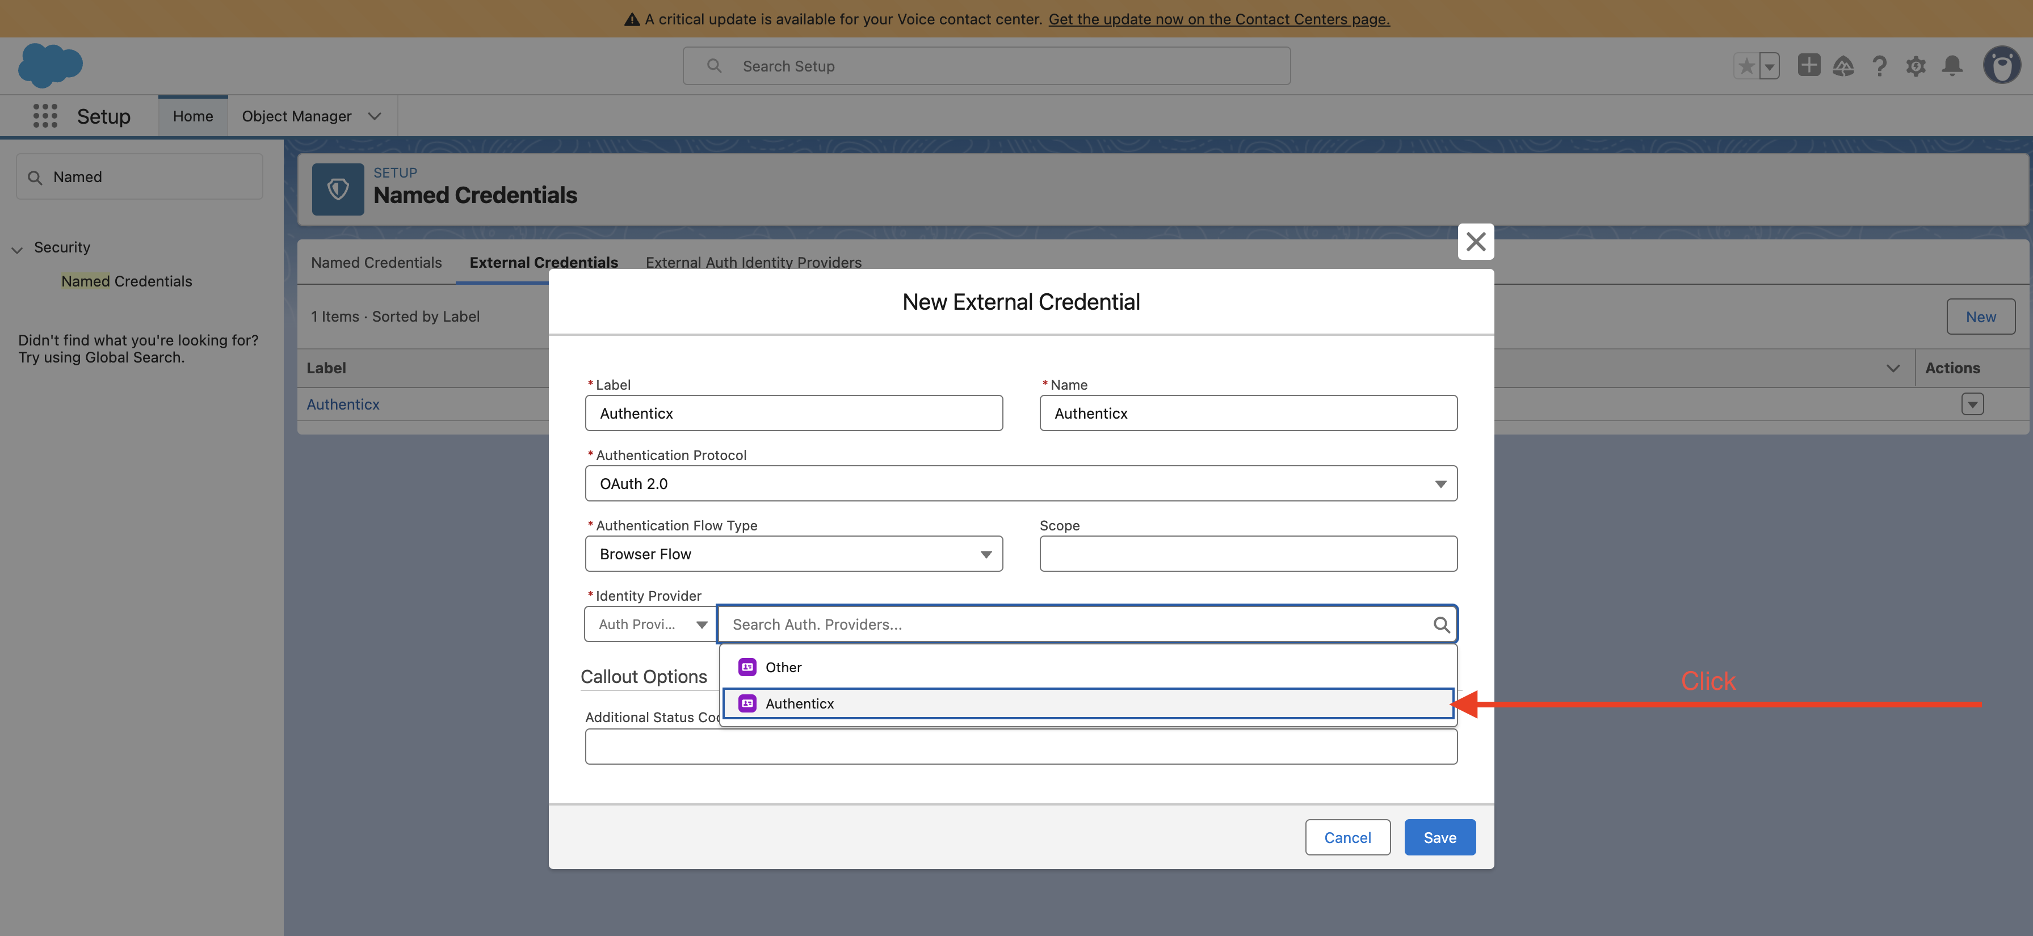Collapse the Security tree section

16,249
